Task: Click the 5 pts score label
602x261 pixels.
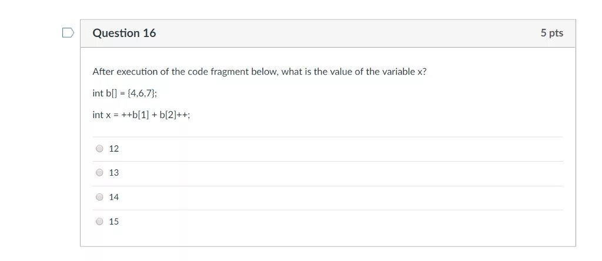Action: click(x=551, y=33)
